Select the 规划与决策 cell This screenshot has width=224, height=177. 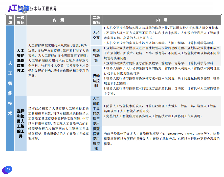96,55
